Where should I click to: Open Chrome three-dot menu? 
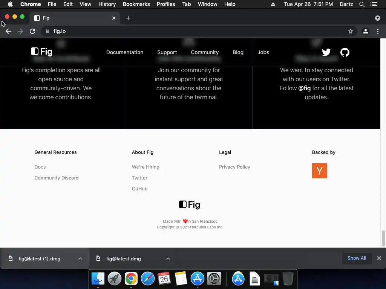click(378, 31)
